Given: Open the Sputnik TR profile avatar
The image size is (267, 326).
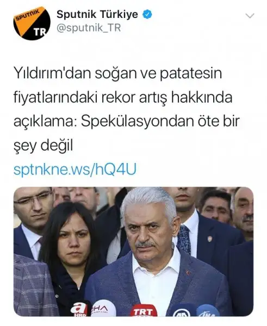Looking at the screenshot, I should (32, 23).
